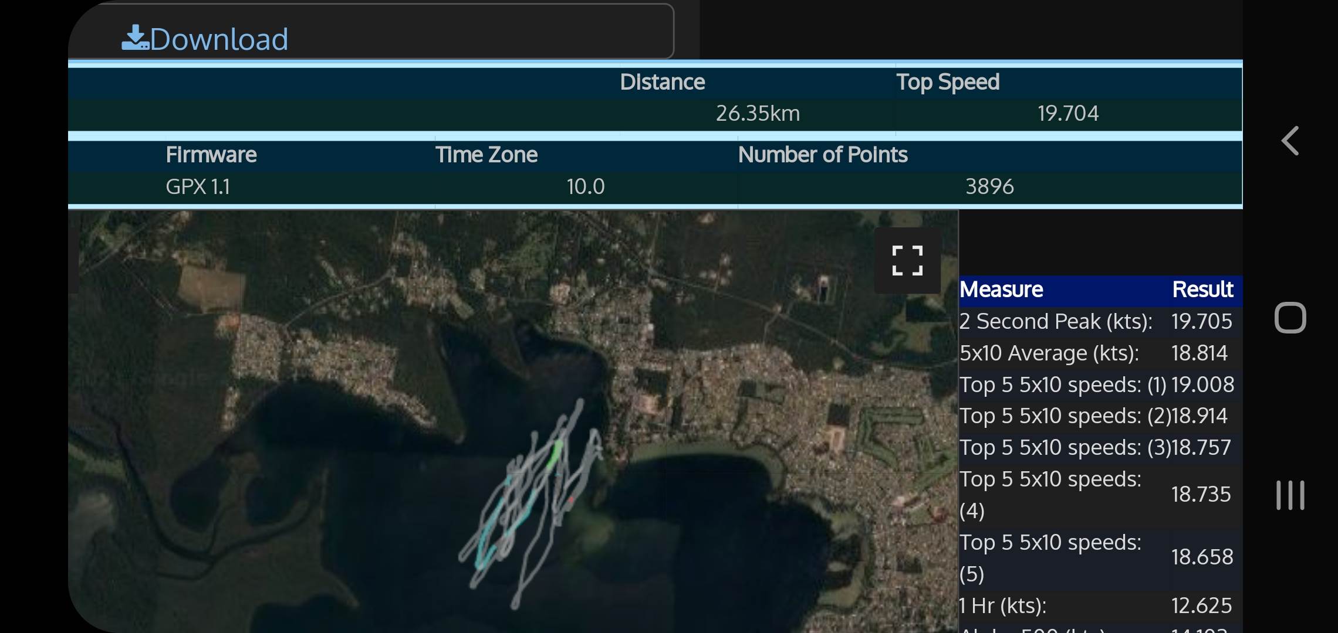This screenshot has width=1338, height=633.
Task: Click the Firmware column header
Action: [211, 155]
